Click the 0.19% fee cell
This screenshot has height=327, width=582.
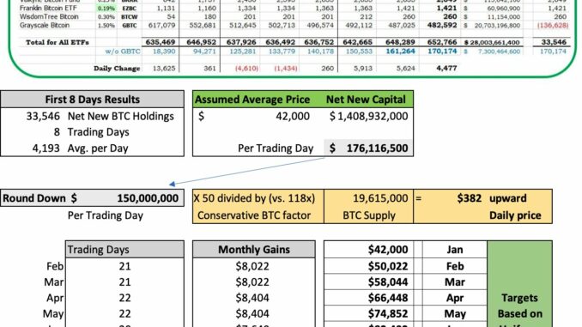(x=106, y=9)
